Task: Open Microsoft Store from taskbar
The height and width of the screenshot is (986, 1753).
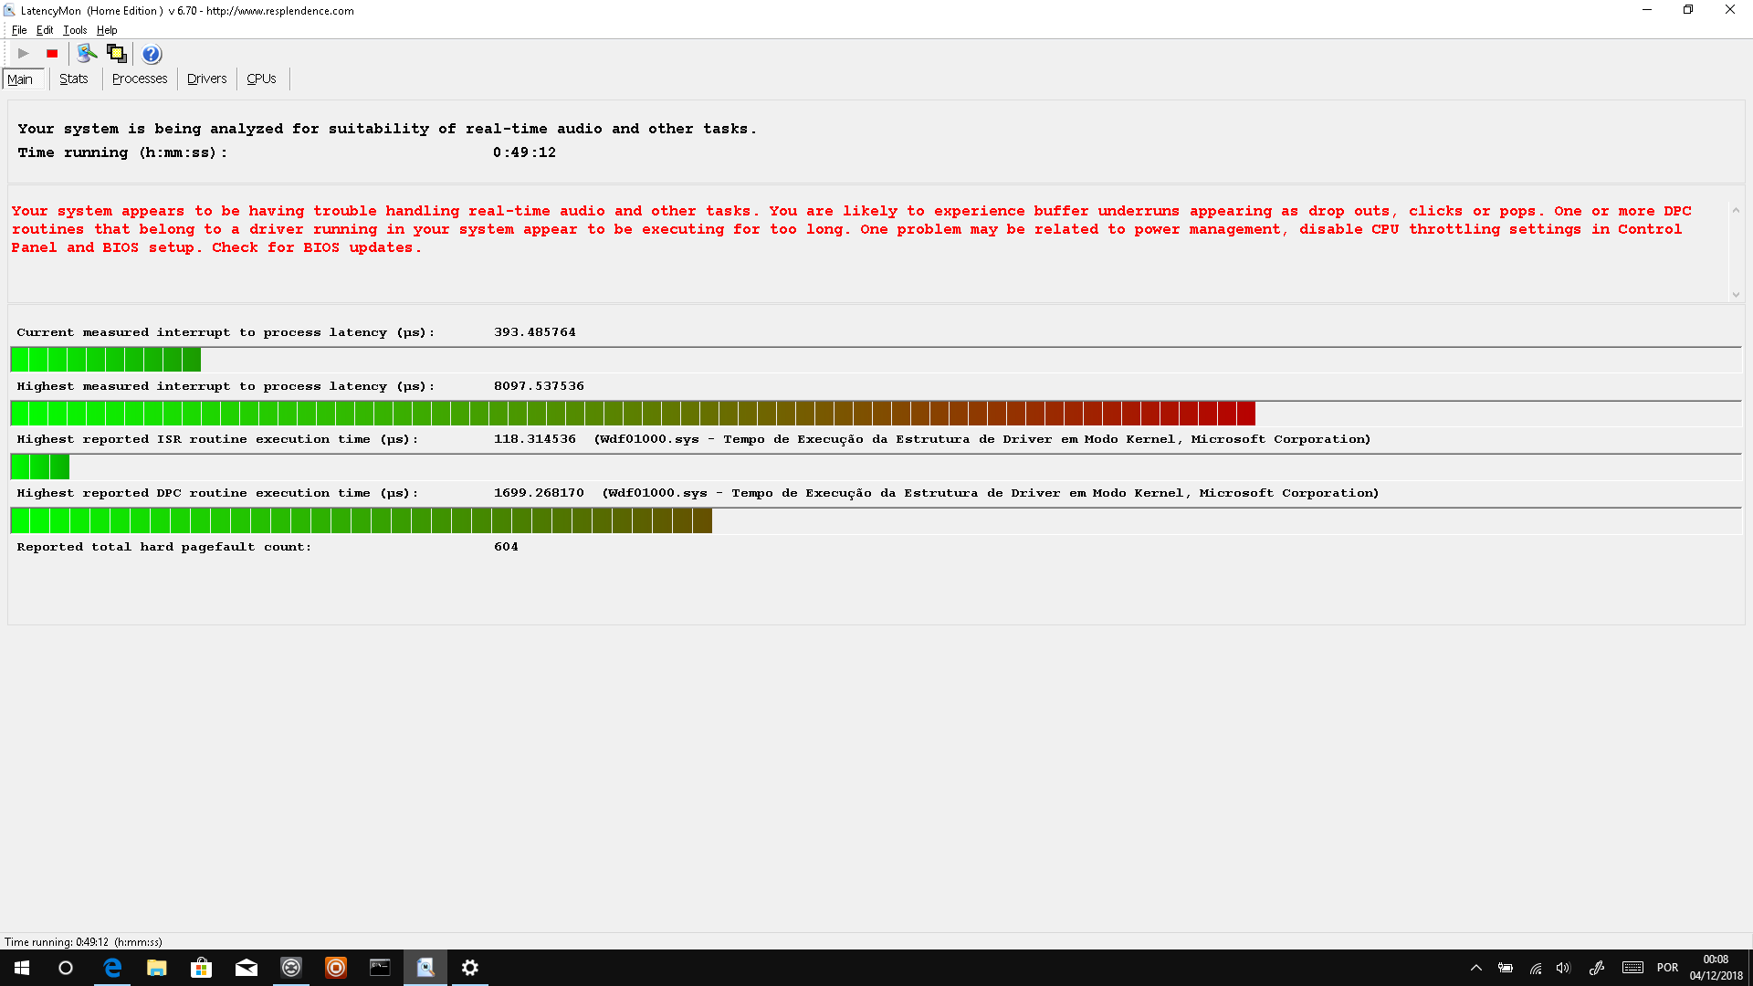Action: 201,968
